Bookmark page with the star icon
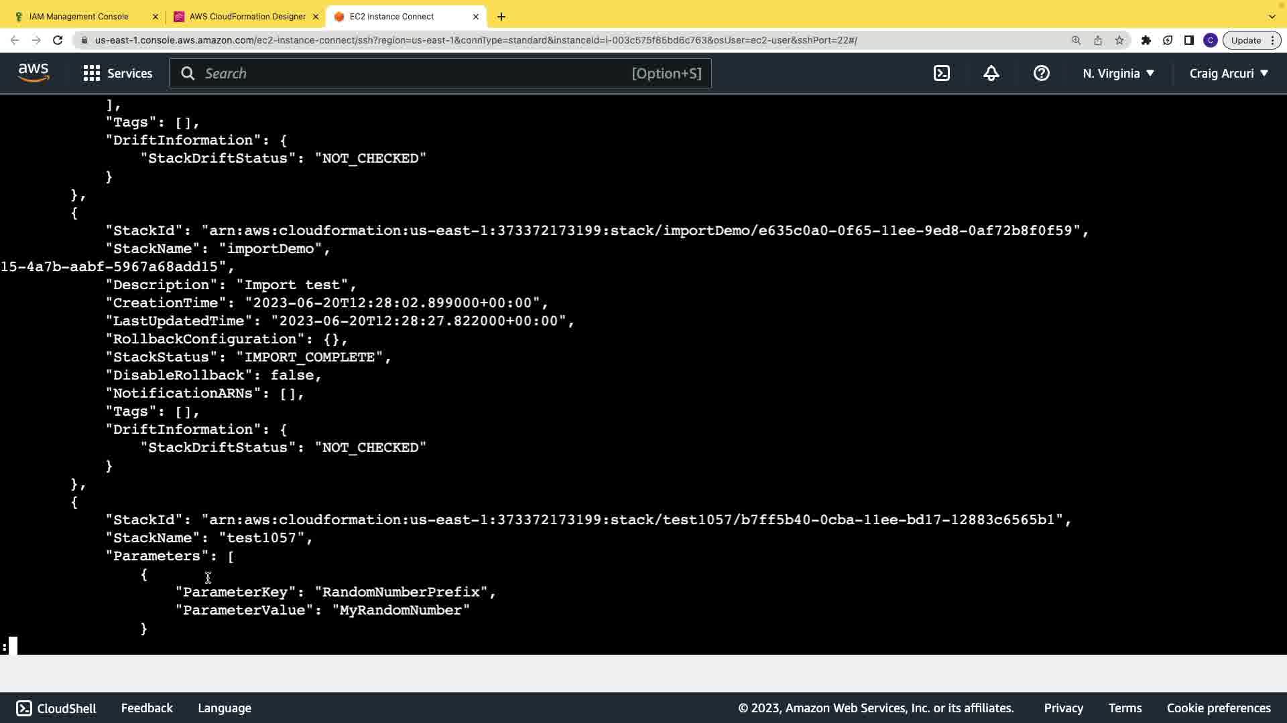1287x723 pixels. [1119, 40]
